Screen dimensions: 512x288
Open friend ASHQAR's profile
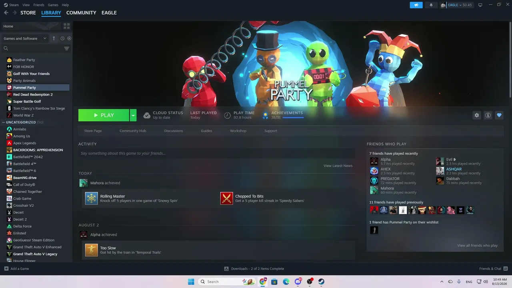click(x=454, y=169)
